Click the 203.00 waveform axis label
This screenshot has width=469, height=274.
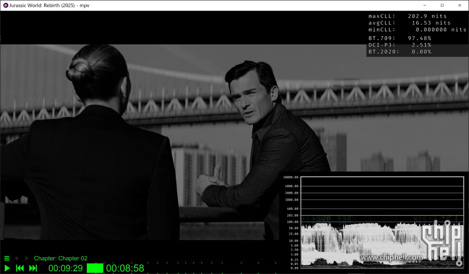click(x=292, y=215)
